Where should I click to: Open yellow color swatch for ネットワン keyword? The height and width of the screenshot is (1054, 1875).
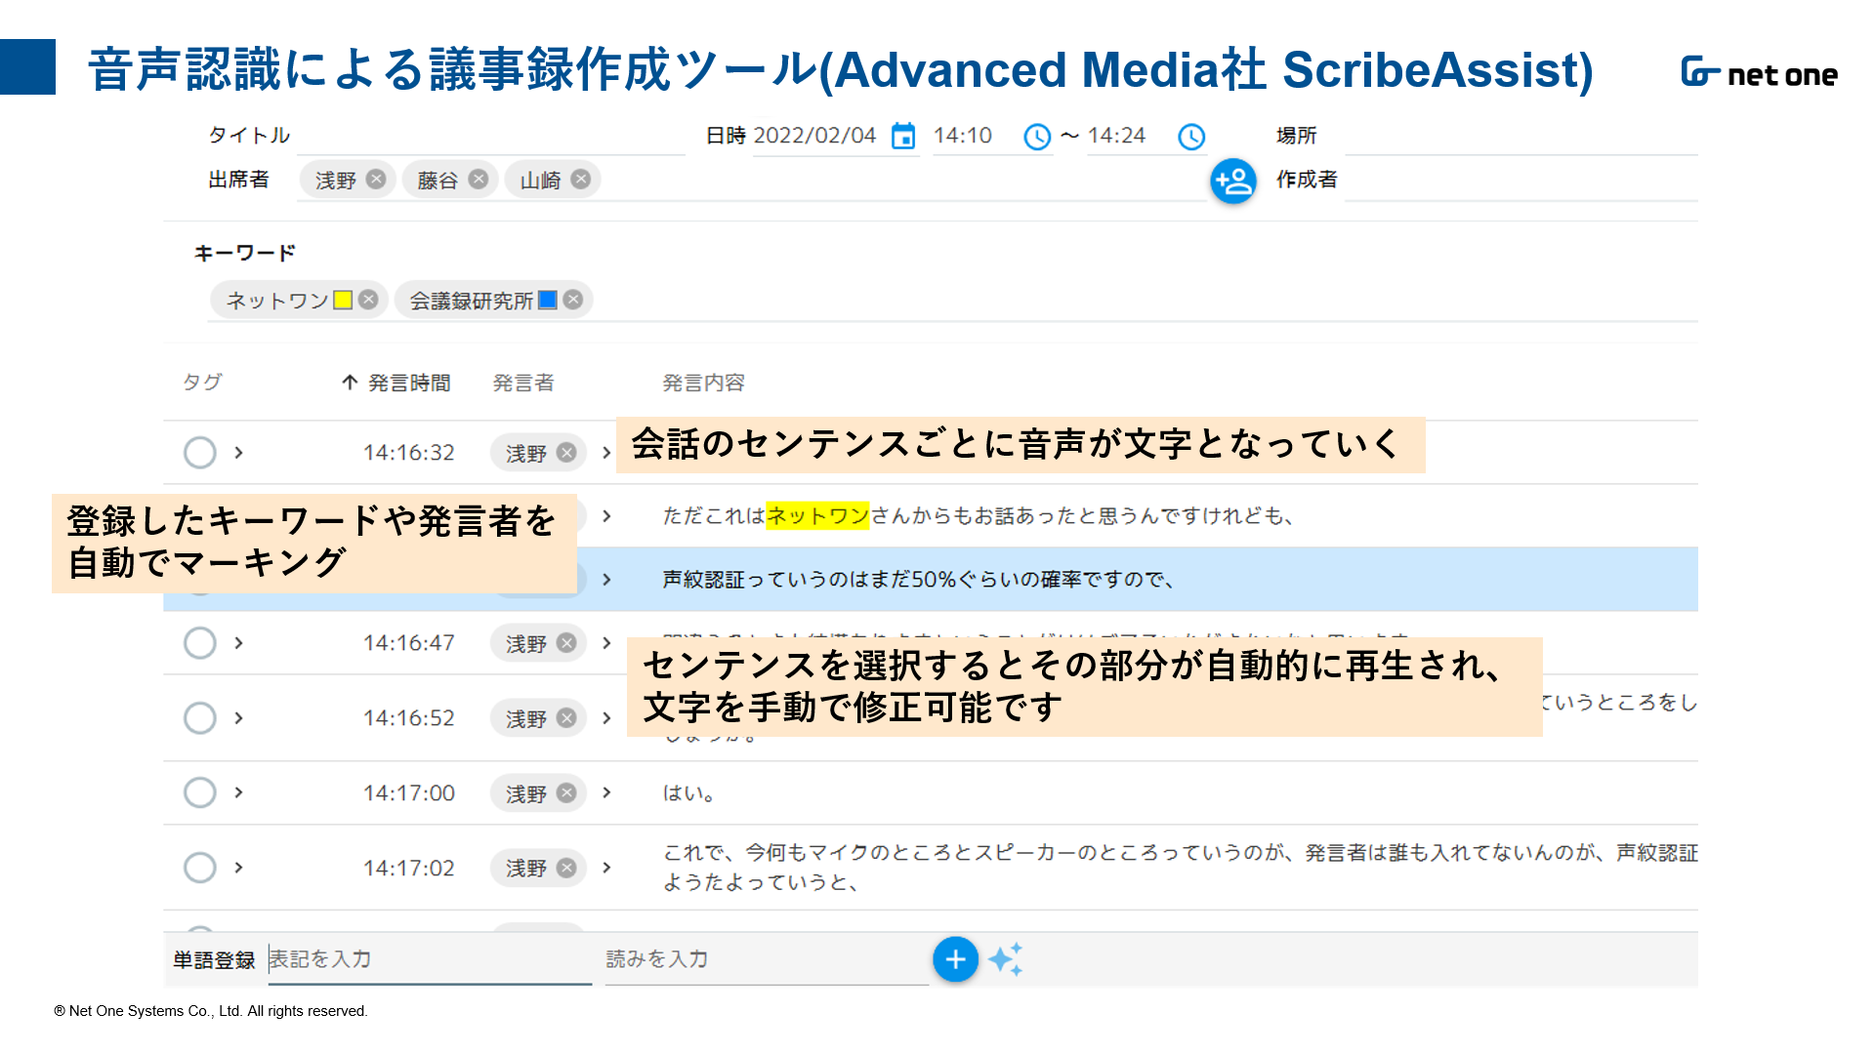(343, 300)
